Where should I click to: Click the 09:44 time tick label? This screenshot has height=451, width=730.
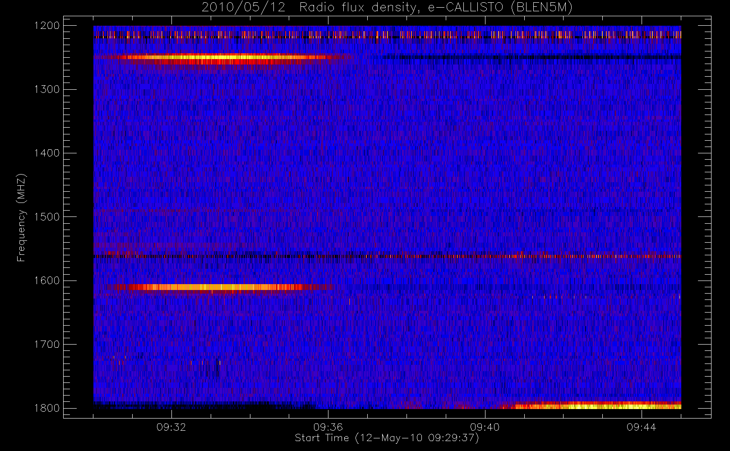tap(641, 427)
